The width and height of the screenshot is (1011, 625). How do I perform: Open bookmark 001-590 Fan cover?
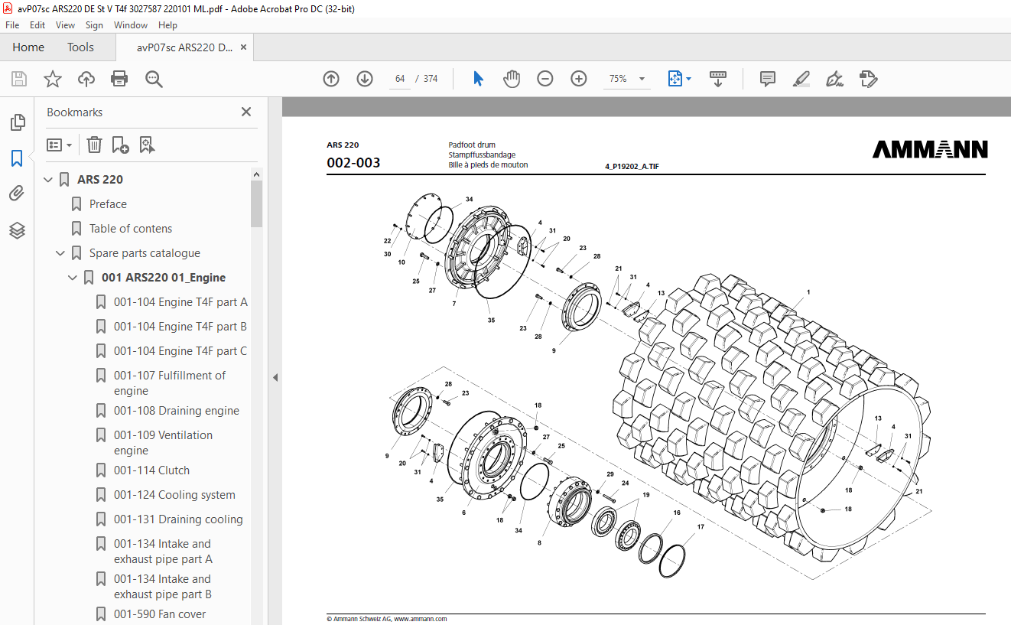pyautogui.click(x=160, y=614)
